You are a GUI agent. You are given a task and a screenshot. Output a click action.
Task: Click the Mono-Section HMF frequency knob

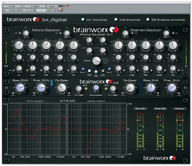[x=60, y=68]
